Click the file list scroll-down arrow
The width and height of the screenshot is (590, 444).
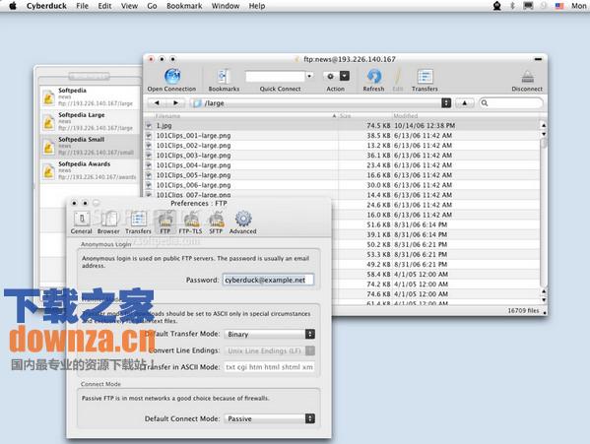(544, 299)
